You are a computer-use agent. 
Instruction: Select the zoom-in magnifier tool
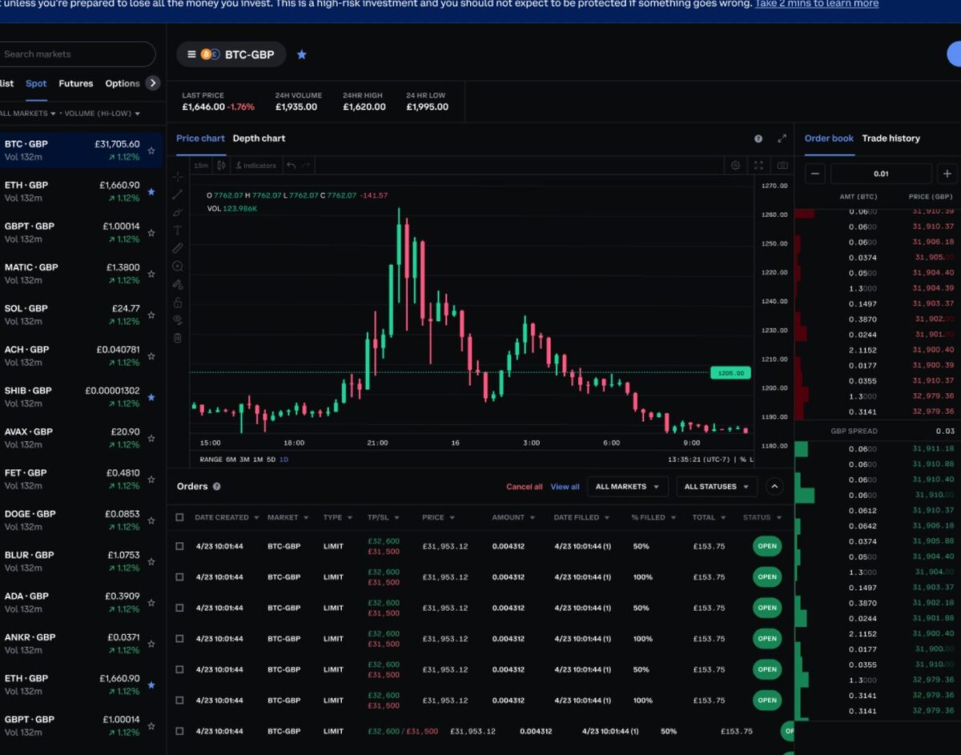click(x=178, y=267)
